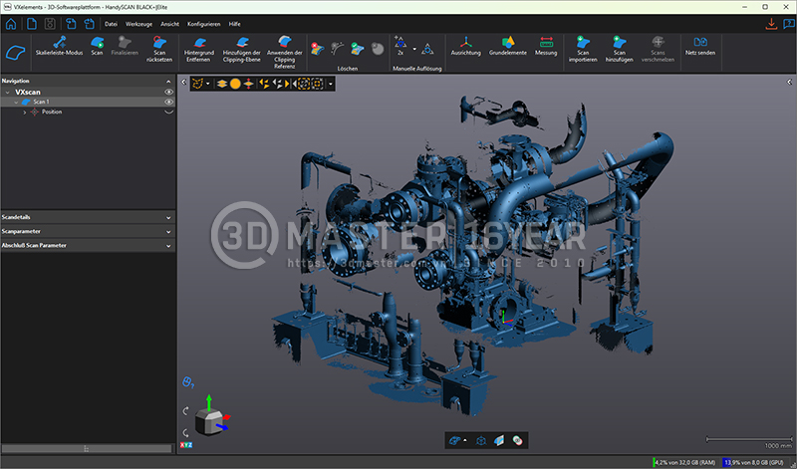Open the Skalierleiste-Modus tool

coord(60,46)
